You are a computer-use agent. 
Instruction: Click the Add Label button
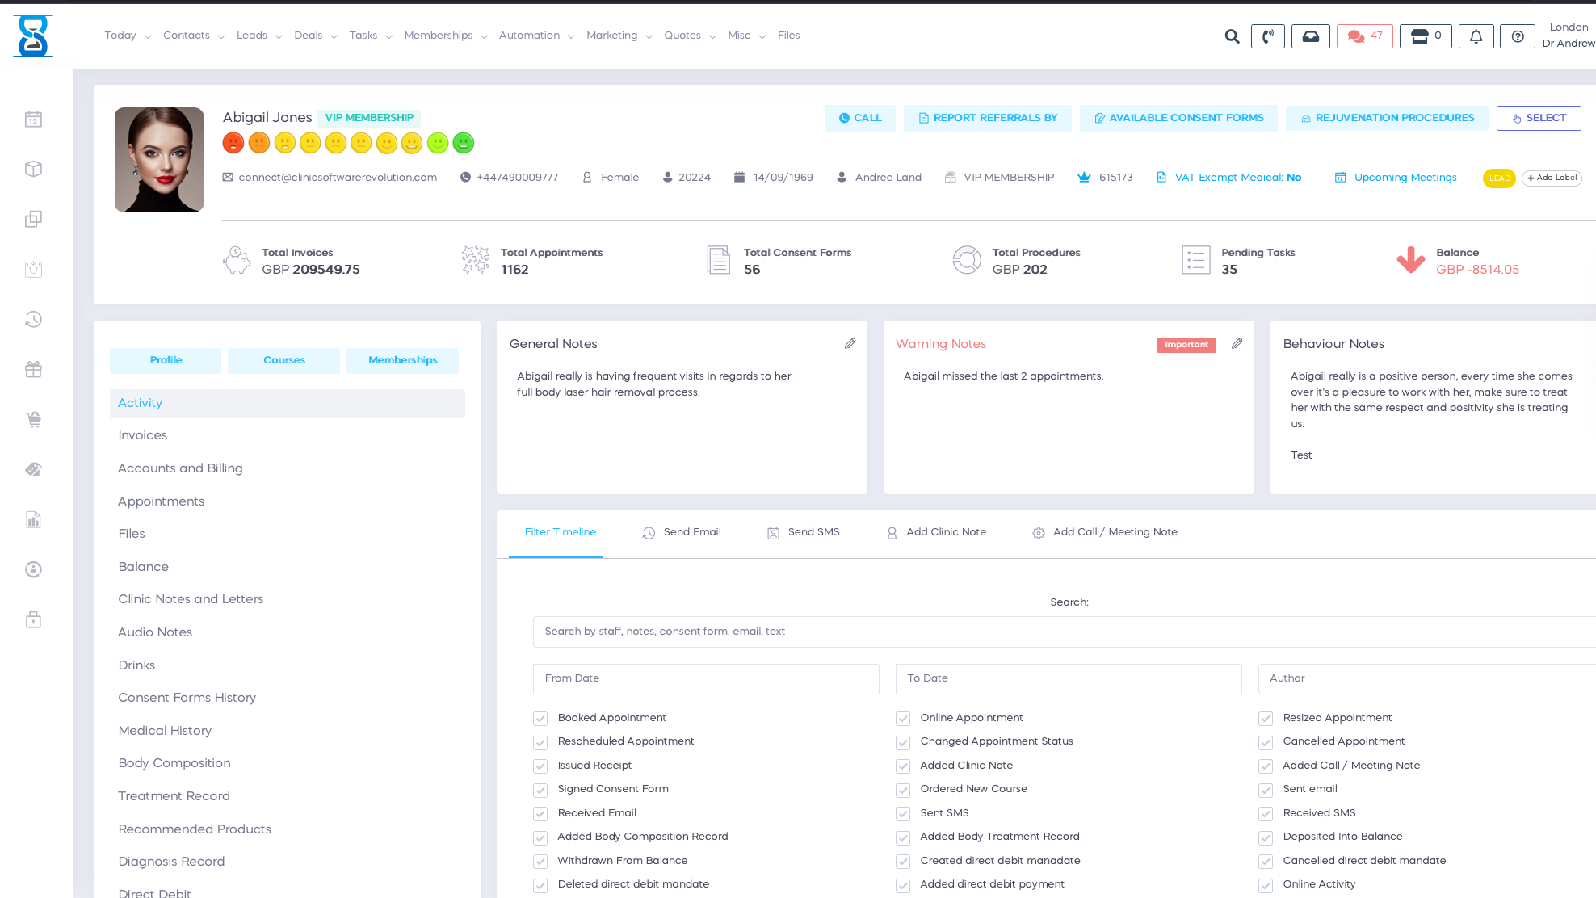pyautogui.click(x=1552, y=178)
